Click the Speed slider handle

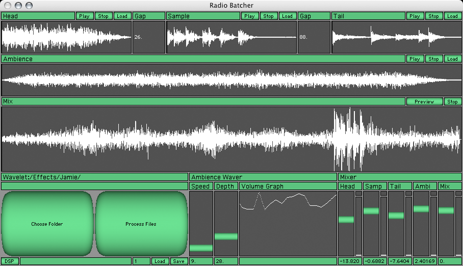pyautogui.click(x=201, y=248)
